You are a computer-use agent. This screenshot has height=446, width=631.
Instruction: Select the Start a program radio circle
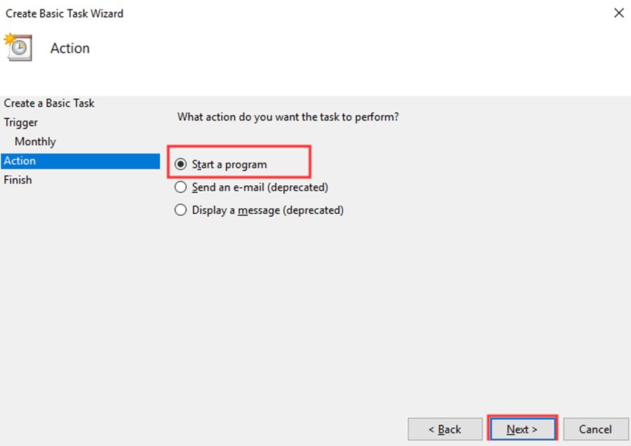pos(180,164)
